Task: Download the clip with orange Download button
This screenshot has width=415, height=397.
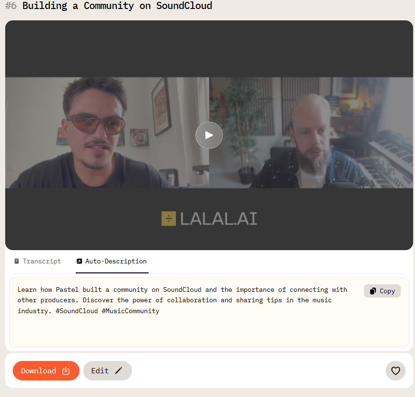Action: click(46, 370)
